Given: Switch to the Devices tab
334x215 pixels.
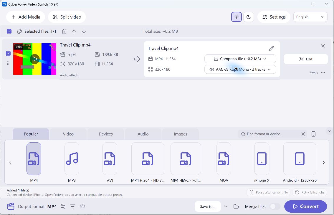Looking at the screenshot, I should tap(106, 134).
